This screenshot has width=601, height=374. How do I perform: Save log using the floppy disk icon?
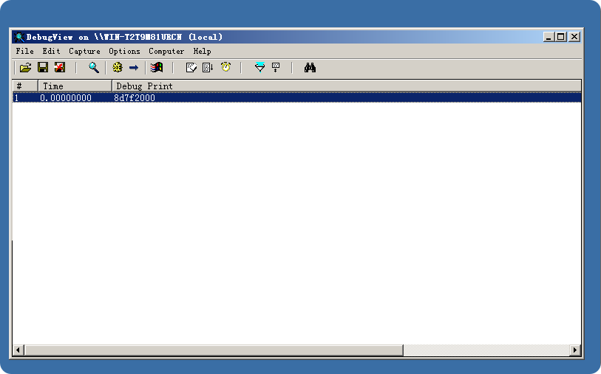point(43,68)
